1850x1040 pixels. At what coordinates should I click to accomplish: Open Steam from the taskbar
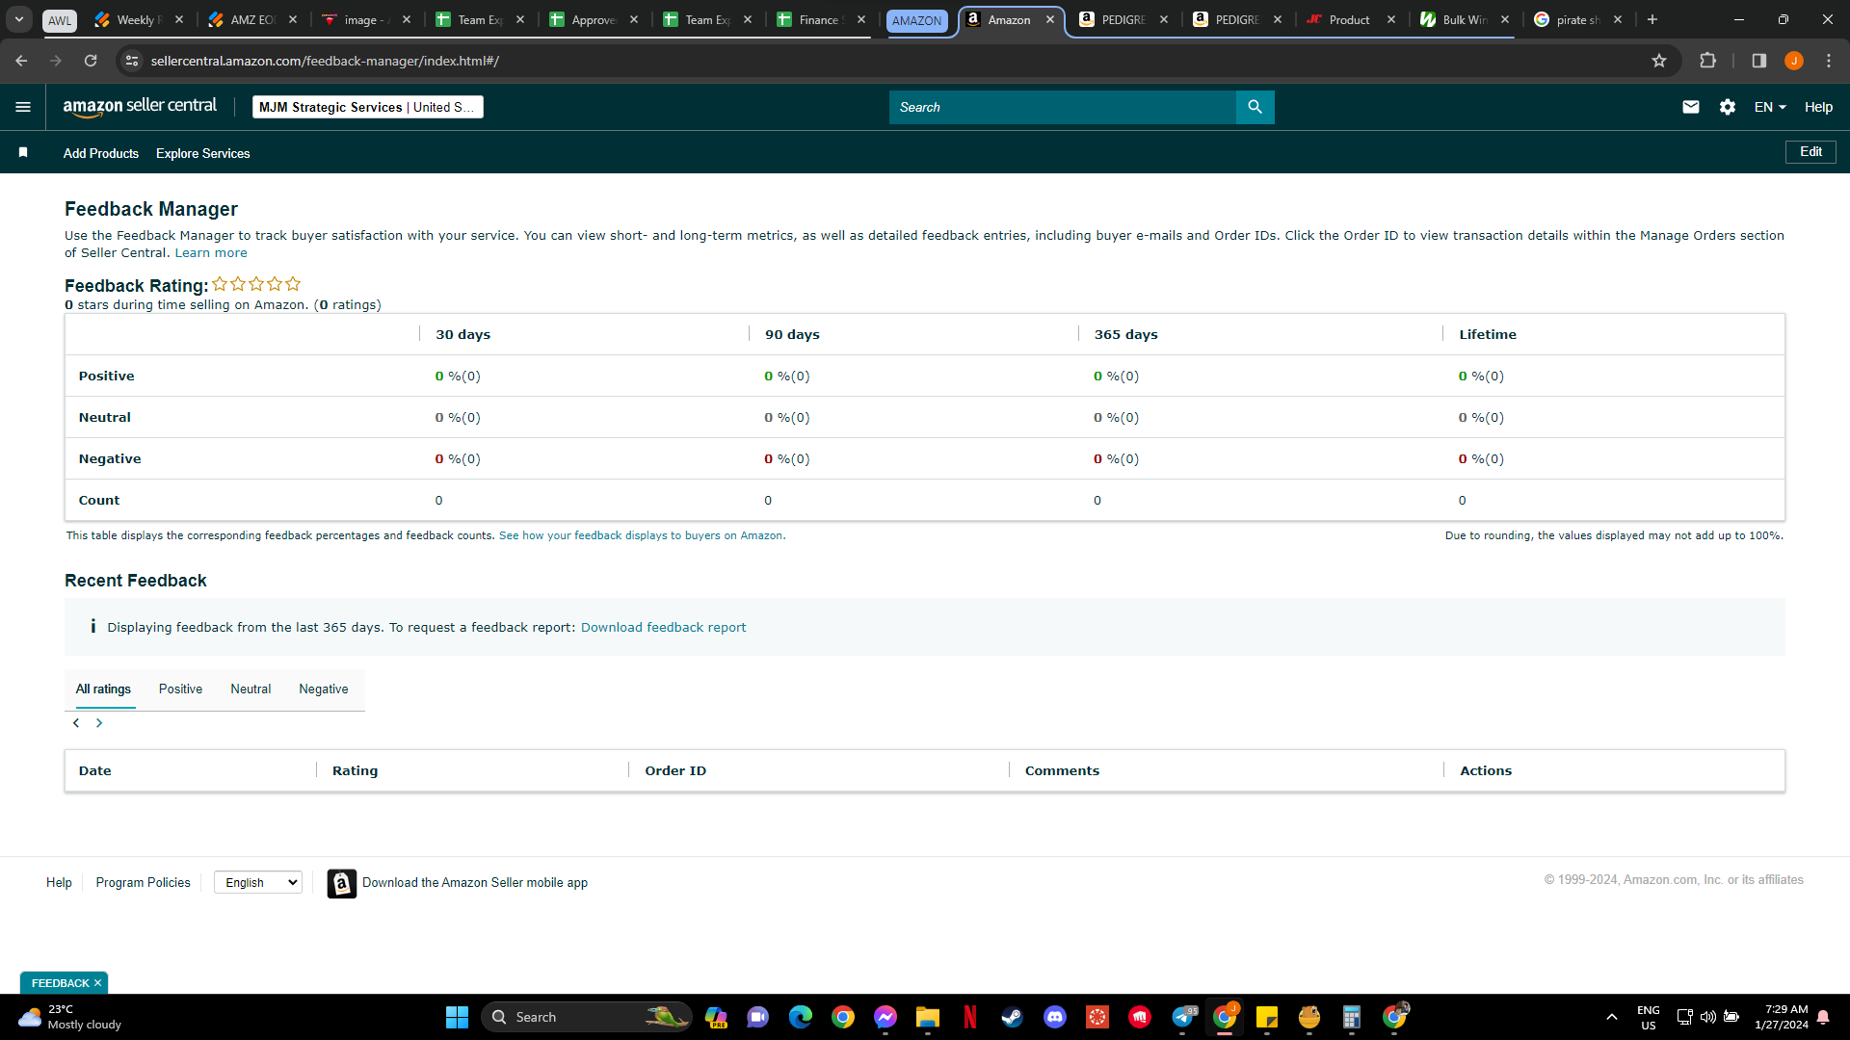(1013, 1017)
